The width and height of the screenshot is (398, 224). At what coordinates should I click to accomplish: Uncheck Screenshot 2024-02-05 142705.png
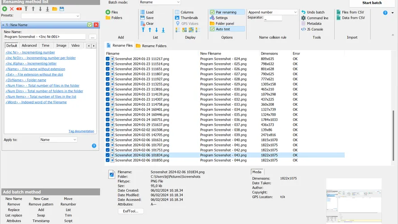click(x=108, y=135)
